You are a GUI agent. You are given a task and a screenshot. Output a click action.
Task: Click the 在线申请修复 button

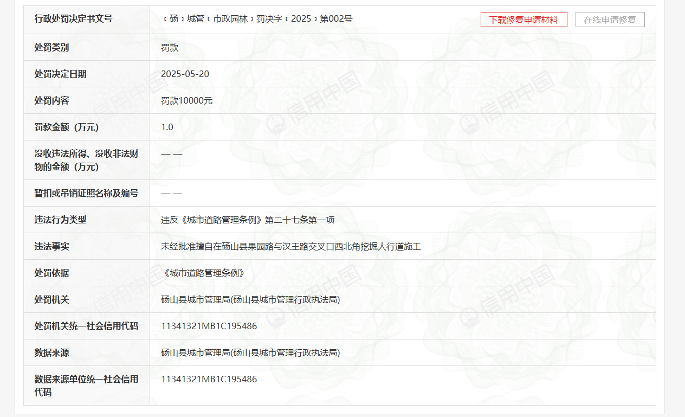[610, 20]
